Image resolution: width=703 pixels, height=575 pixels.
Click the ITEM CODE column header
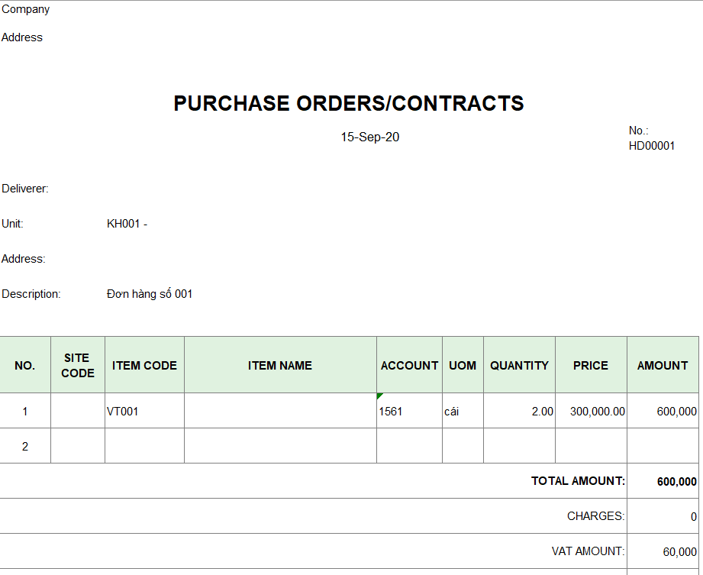144,366
